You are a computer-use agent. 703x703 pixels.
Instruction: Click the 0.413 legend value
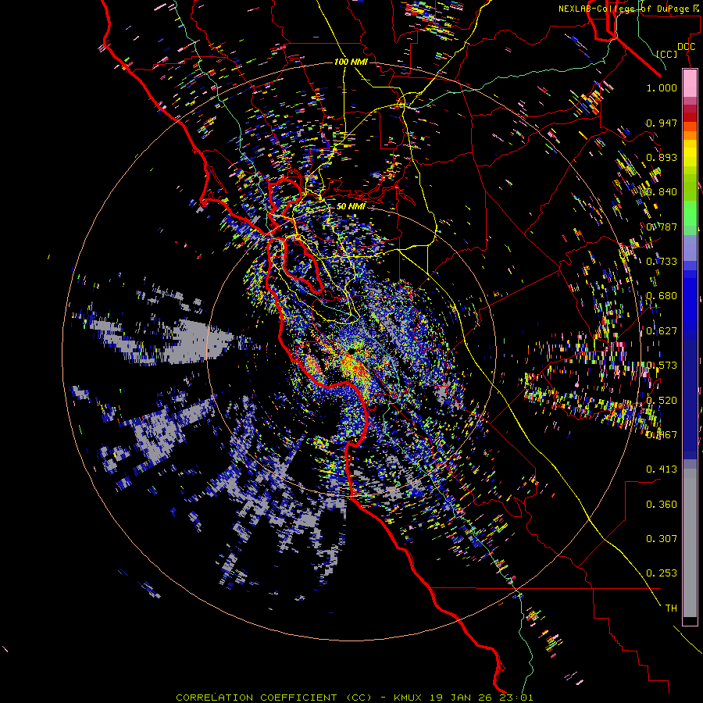(x=662, y=469)
